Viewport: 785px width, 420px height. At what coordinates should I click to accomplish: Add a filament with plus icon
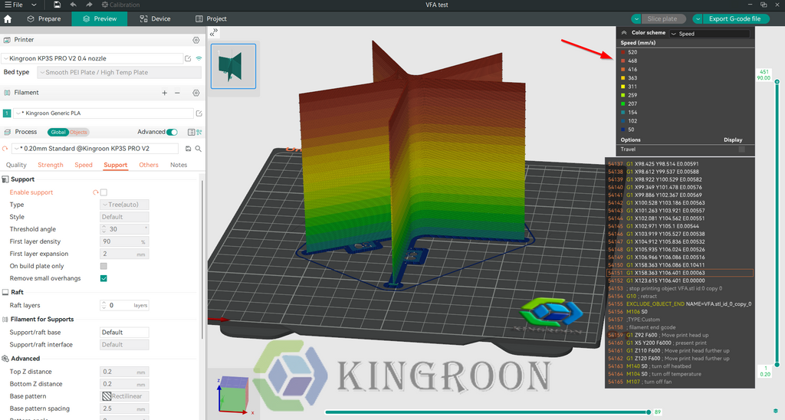pos(164,93)
